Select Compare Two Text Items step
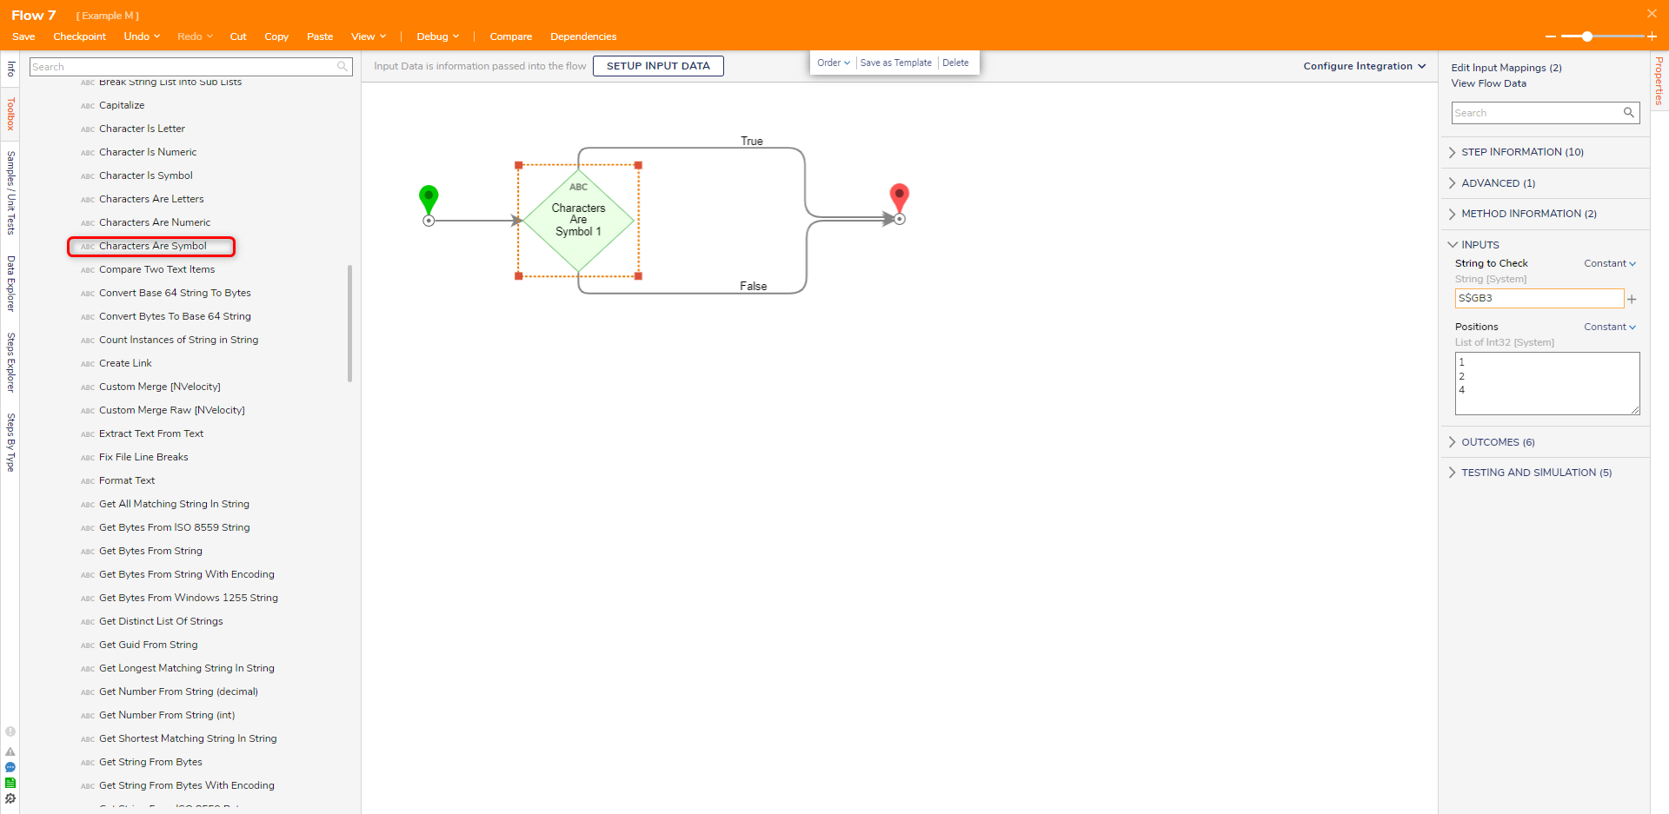Viewport: 1669px width, 814px height. (156, 270)
